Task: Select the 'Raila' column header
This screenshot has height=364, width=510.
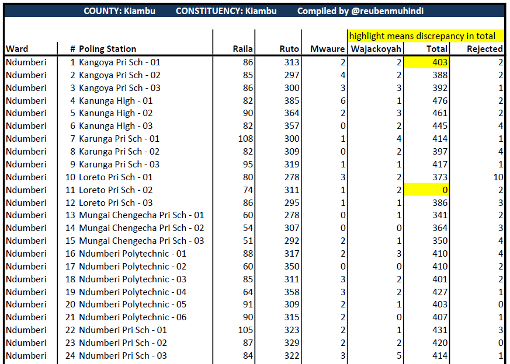Action: [x=242, y=48]
